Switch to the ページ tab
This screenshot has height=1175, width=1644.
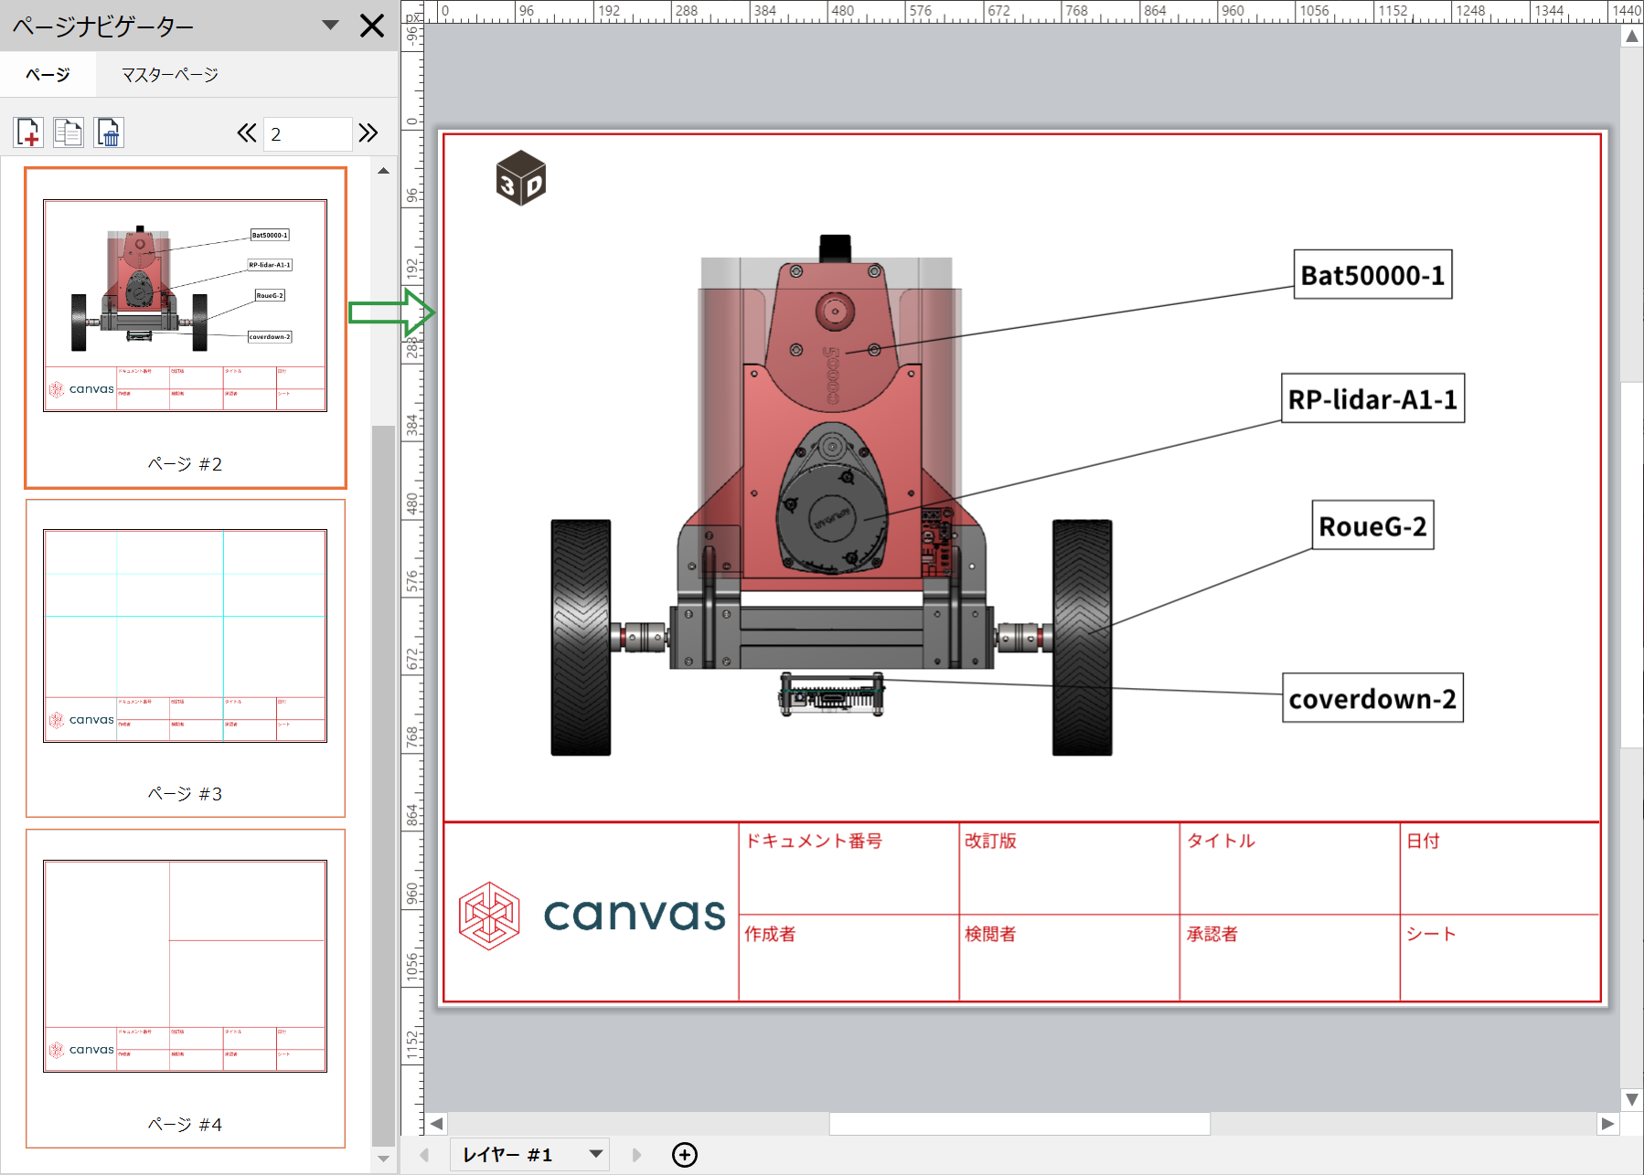tap(48, 75)
